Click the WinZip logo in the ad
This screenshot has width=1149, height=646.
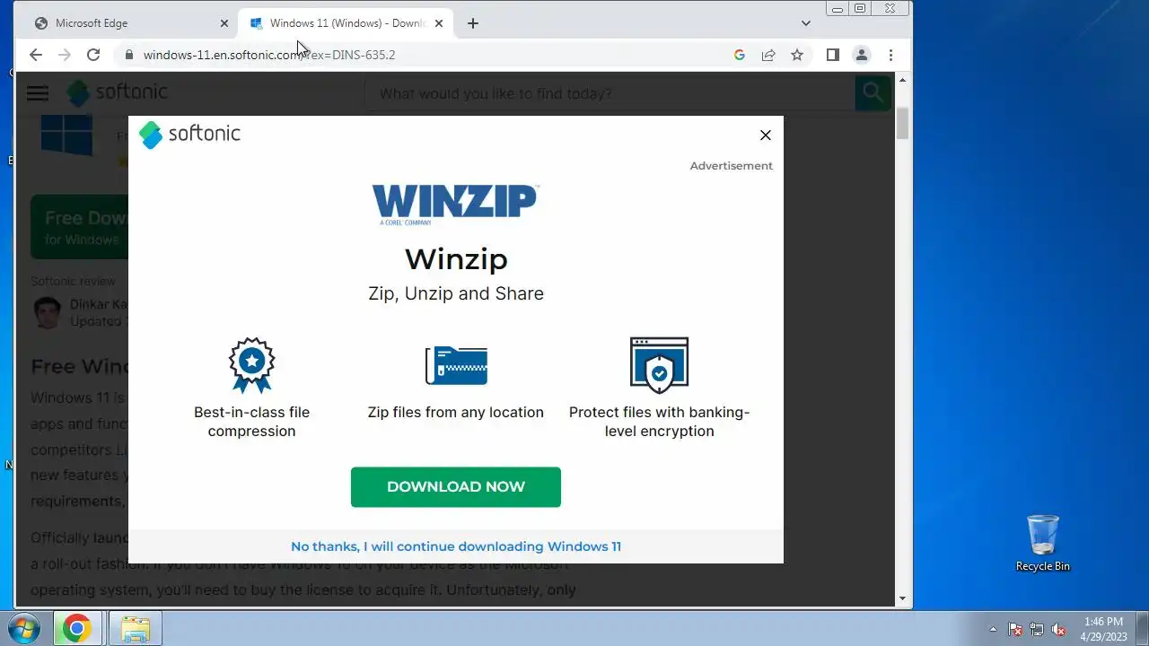pyautogui.click(x=456, y=204)
